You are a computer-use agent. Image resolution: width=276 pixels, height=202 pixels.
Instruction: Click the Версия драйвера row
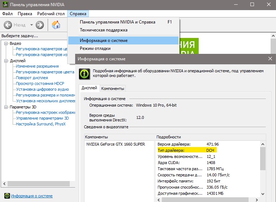tap(188, 144)
